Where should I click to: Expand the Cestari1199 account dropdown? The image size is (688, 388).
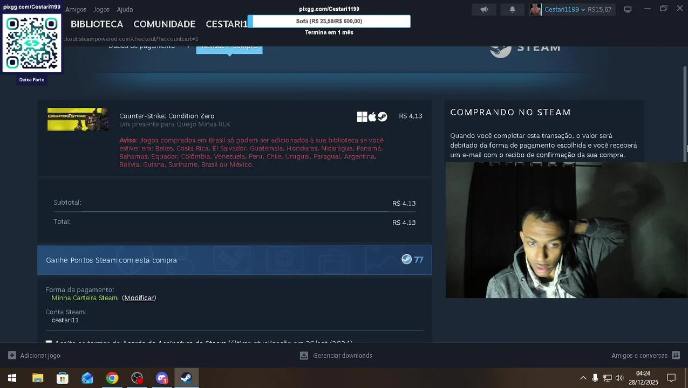click(x=564, y=10)
